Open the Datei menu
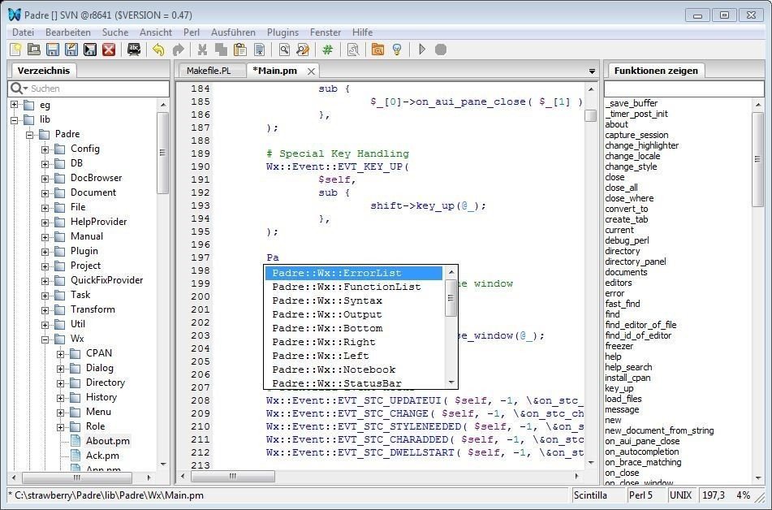The height and width of the screenshot is (510, 772). pos(24,32)
